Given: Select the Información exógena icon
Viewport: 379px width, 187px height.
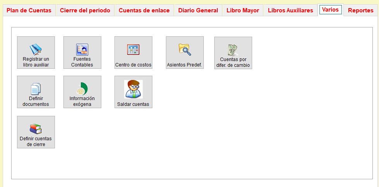Looking at the screenshot, I should coord(82,88).
